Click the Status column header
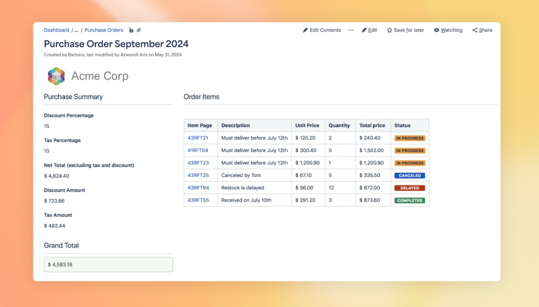The image size is (539, 307). (x=403, y=125)
